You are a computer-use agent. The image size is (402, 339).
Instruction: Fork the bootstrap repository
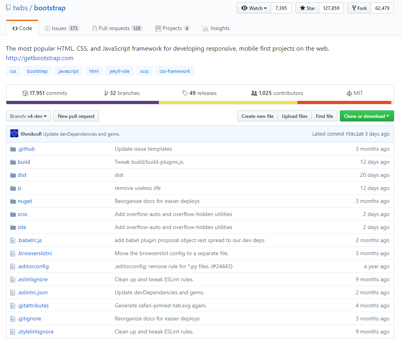(359, 8)
